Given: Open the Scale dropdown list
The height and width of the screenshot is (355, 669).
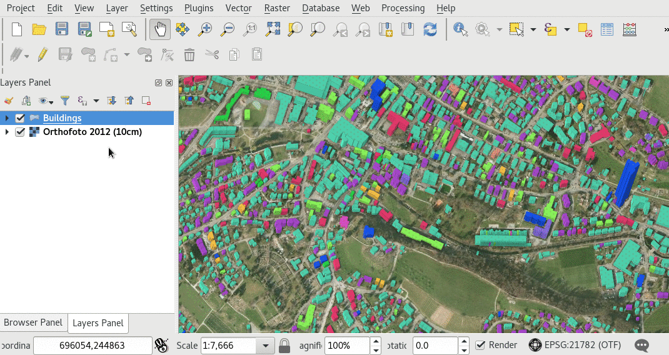Looking at the screenshot, I should pyautogui.click(x=266, y=346).
